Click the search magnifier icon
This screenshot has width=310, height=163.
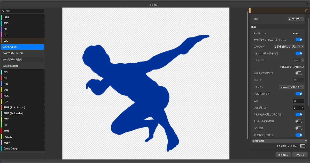pos(3,11)
